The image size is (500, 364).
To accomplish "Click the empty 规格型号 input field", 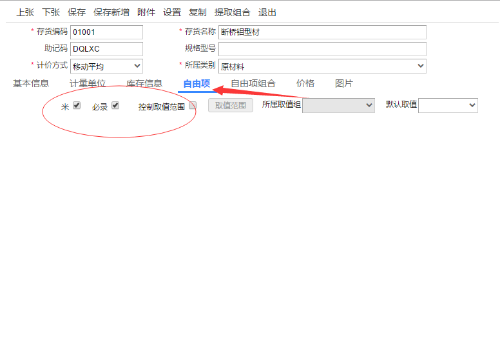I will 322,49.
